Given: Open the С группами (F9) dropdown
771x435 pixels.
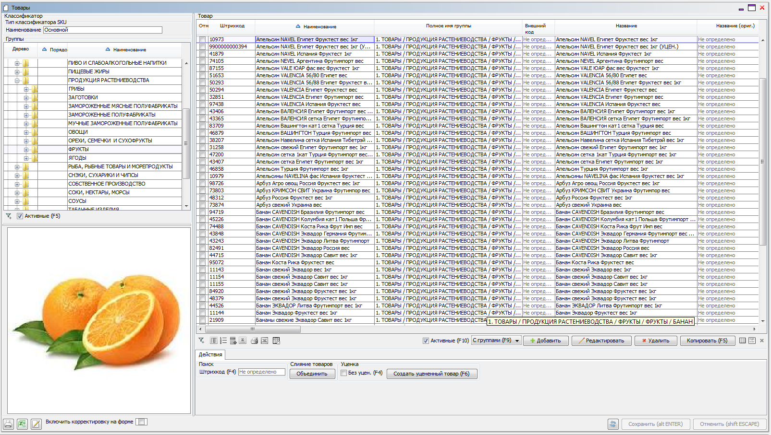Looking at the screenshot, I should [x=517, y=341].
